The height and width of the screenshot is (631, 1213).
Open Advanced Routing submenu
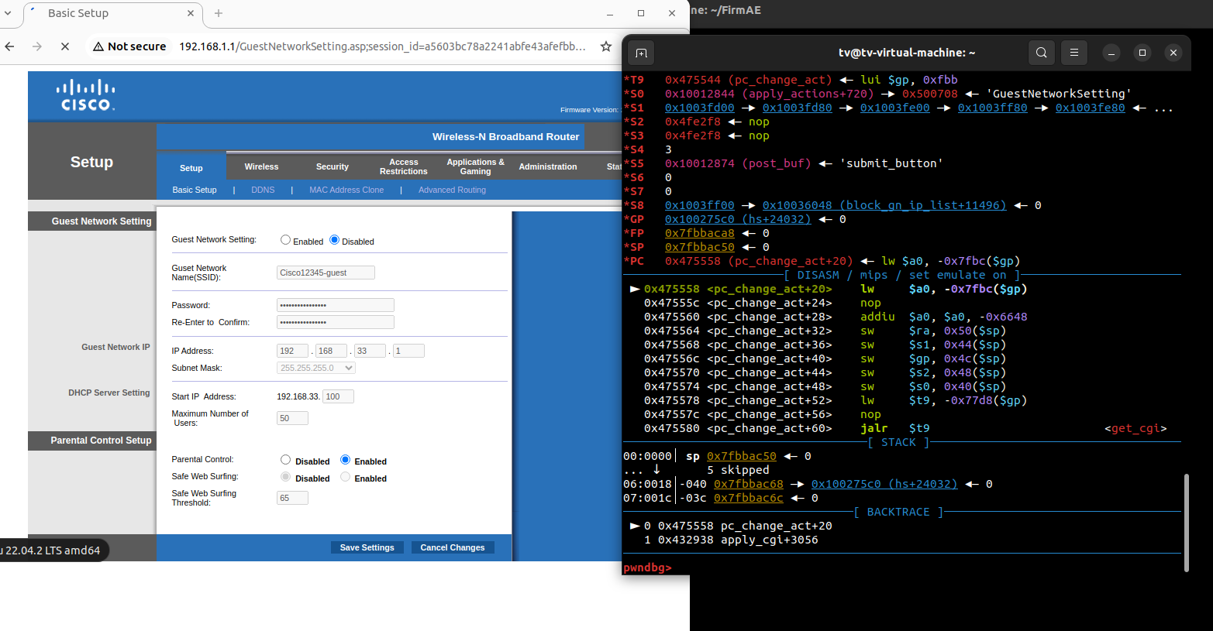[x=452, y=190]
